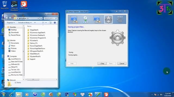Image resolution: width=174 pixels, height=97 pixels.
Task: Change view using Explorer view icon
Action: 43,23
